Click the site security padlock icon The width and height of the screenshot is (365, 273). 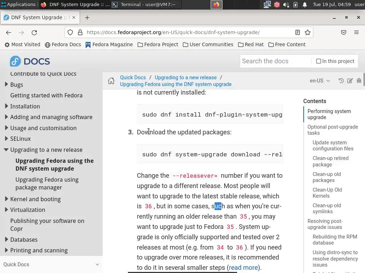tap(80, 32)
